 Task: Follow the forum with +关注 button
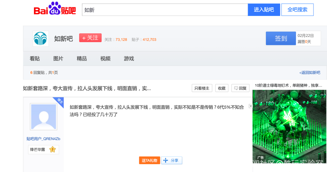point(90,38)
